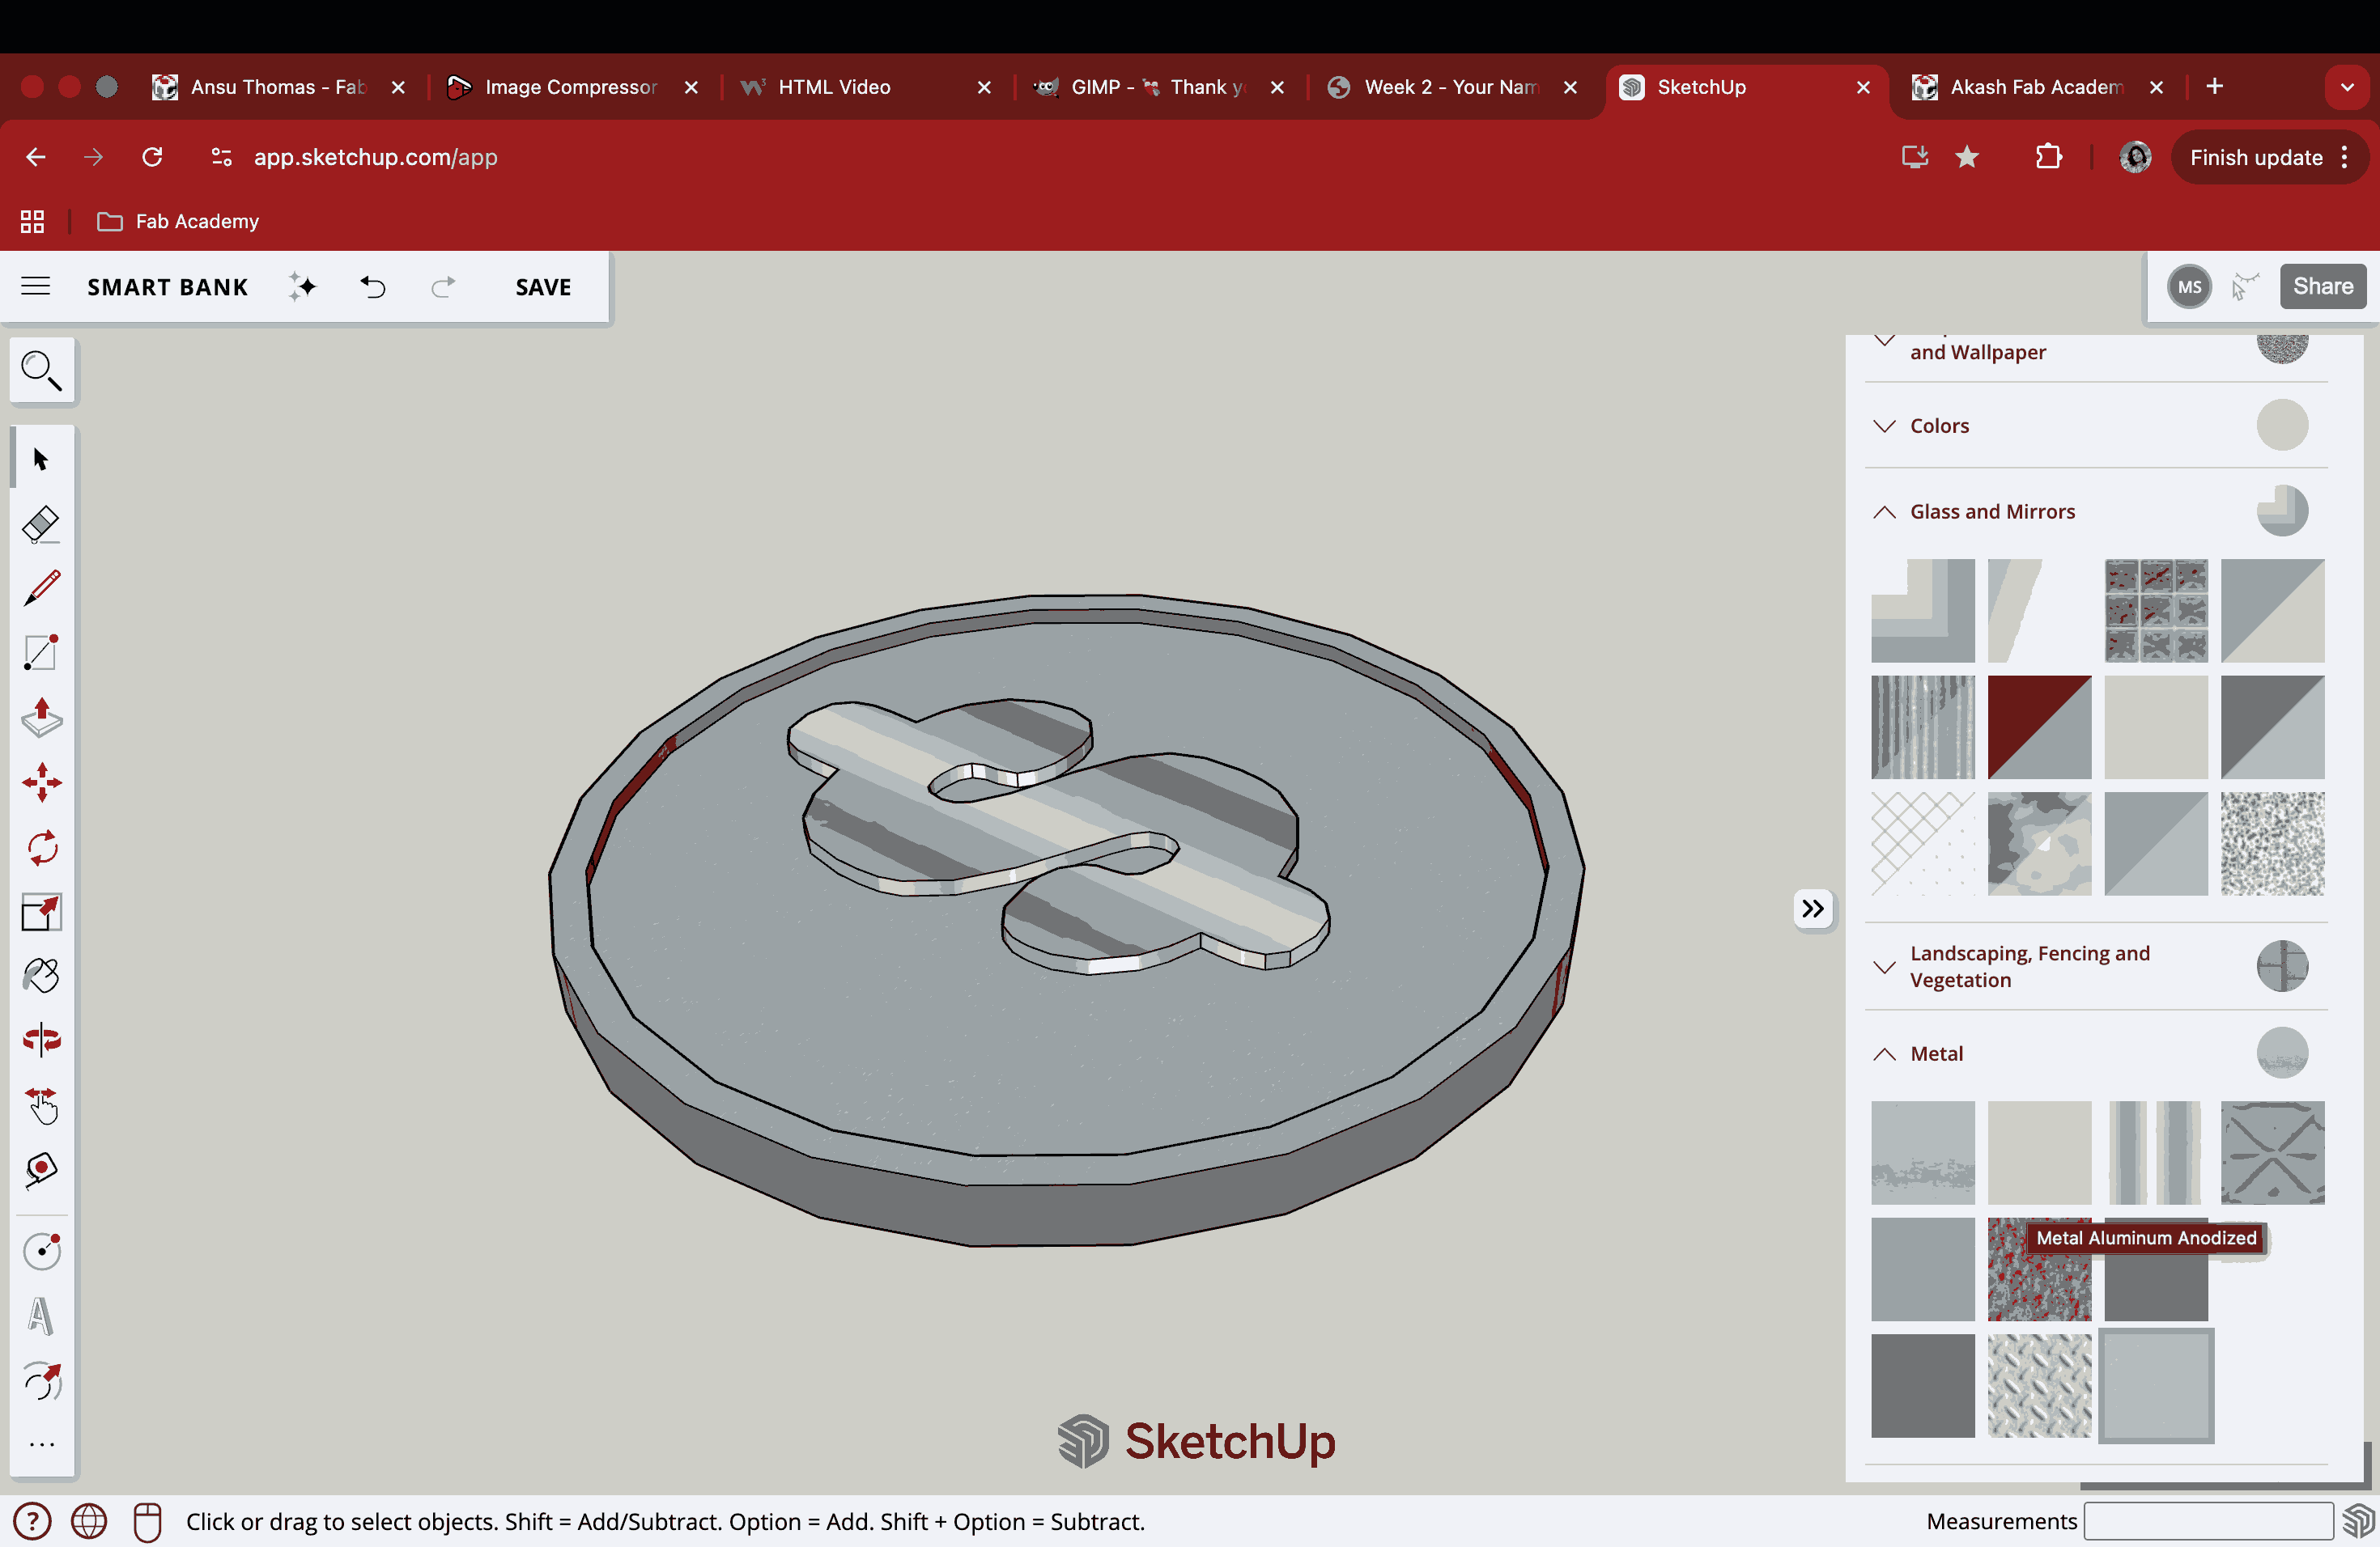Select the Pencil line tool
The width and height of the screenshot is (2380, 1547).
pos(41,587)
